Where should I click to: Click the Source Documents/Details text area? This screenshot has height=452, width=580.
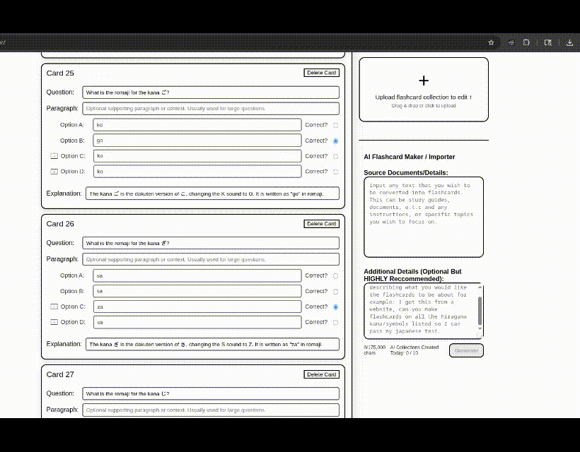424,217
